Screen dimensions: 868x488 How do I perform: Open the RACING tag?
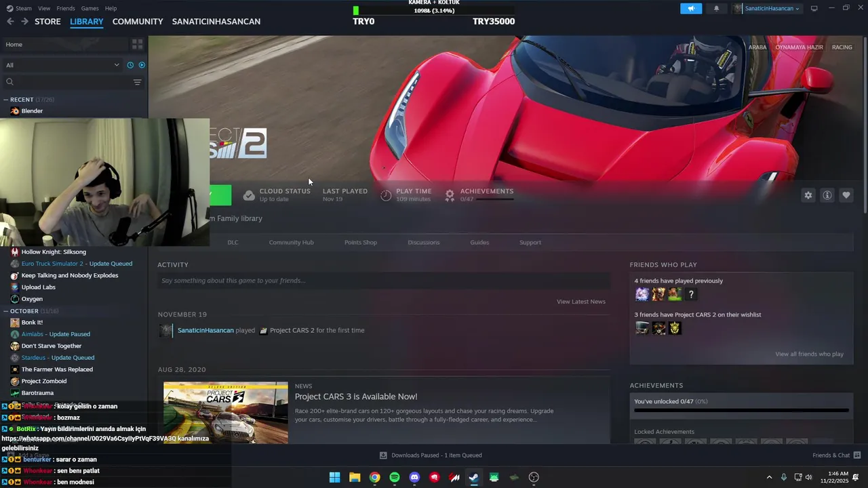tap(842, 47)
